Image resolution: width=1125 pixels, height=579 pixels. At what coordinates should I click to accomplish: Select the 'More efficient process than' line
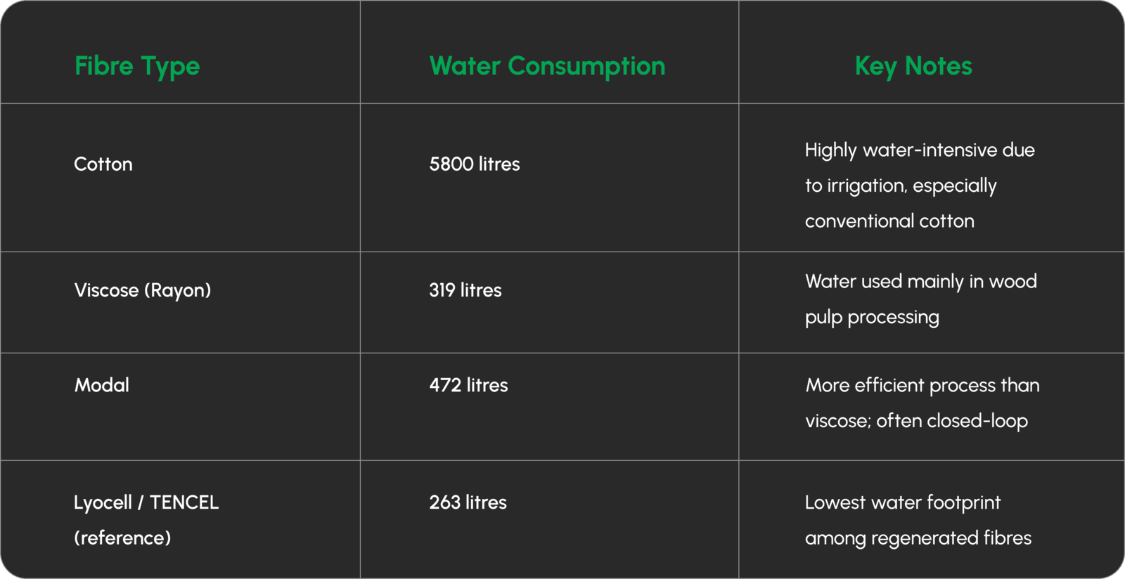click(x=922, y=385)
